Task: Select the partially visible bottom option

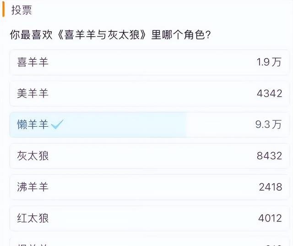Action: point(33,244)
